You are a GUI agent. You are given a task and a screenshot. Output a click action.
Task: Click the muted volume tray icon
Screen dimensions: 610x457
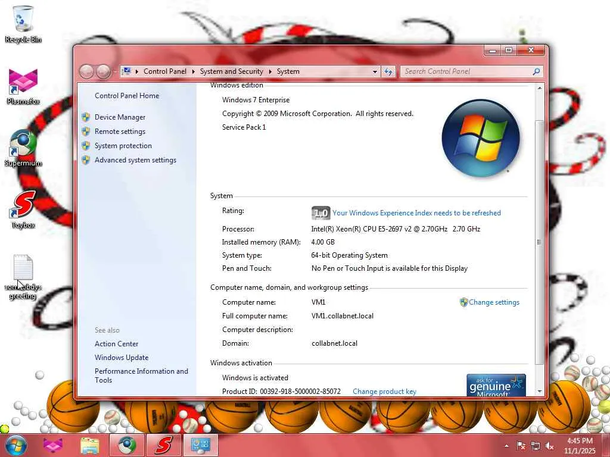click(550, 446)
